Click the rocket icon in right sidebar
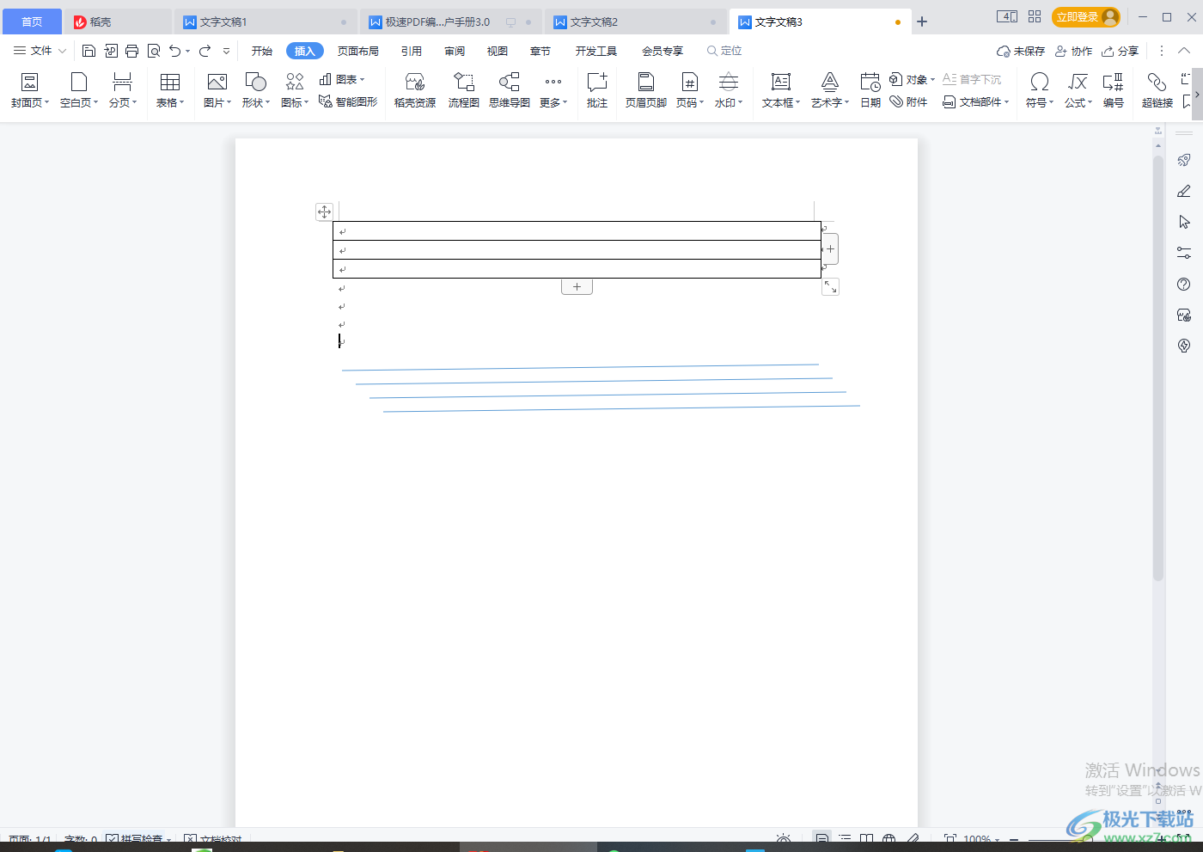 coord(1184,160)
